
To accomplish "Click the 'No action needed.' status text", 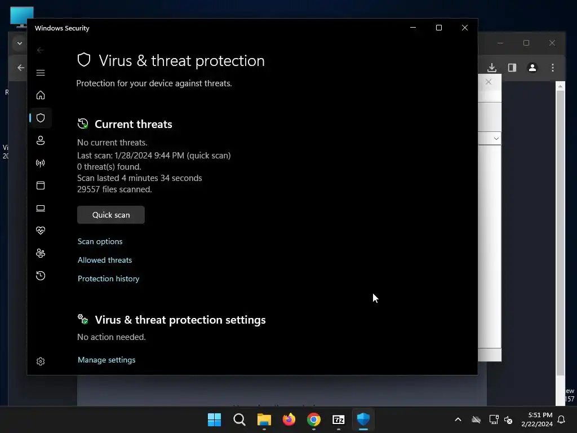I will [112, 337].
